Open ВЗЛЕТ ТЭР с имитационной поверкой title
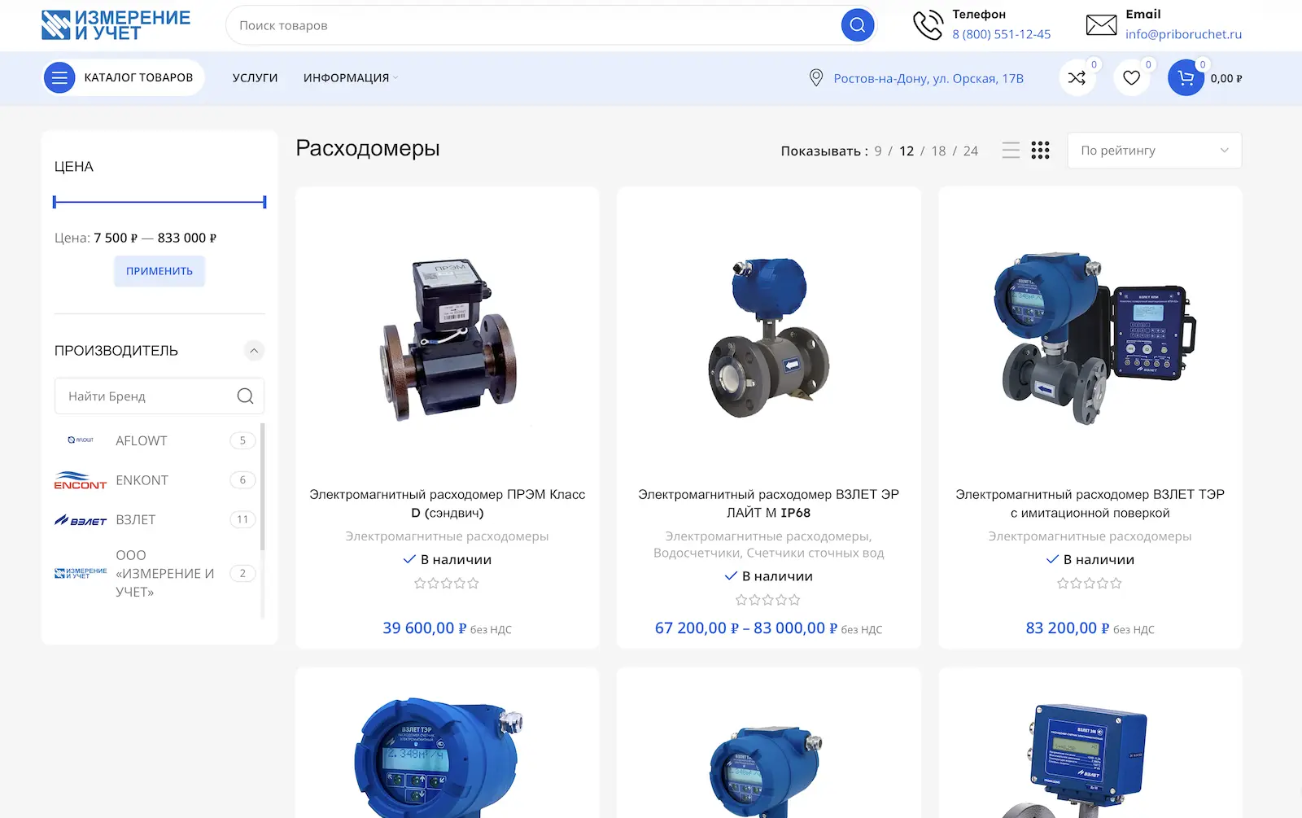This screenshot has width=1302, height=818. pyautogui.click(x=1090, y=504)
